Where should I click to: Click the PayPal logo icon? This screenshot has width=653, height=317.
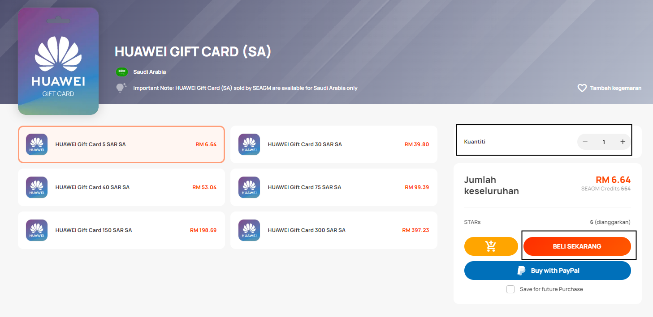tap(521, 271)
